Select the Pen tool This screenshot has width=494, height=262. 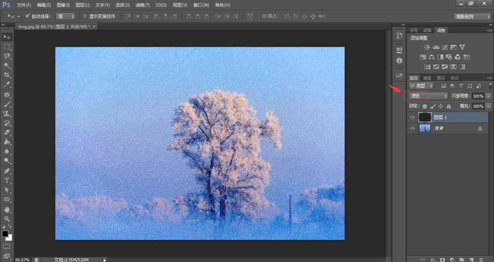6,171
